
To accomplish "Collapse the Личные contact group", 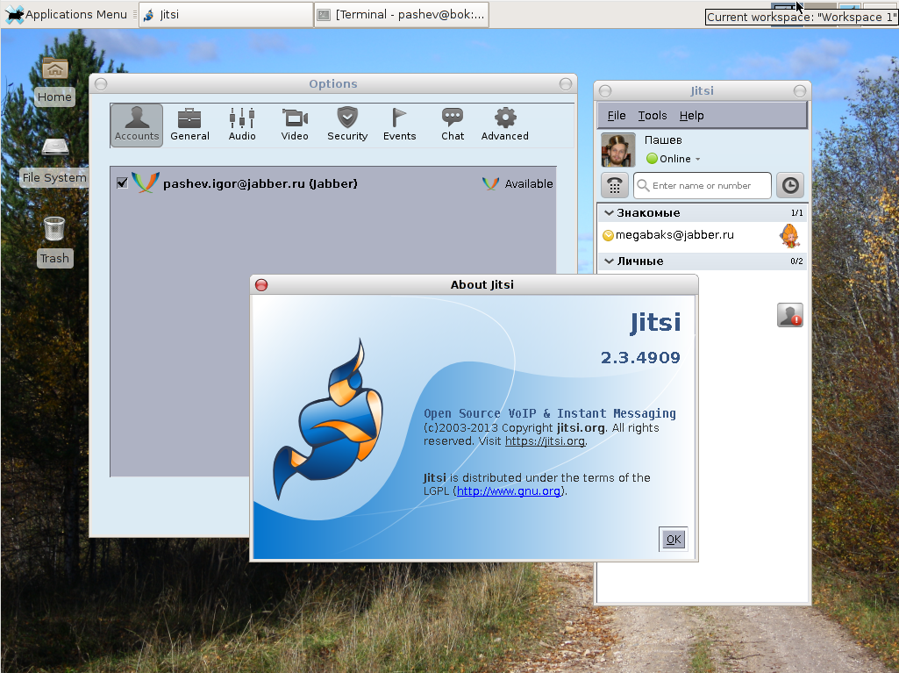I will [x=609, y=261].
